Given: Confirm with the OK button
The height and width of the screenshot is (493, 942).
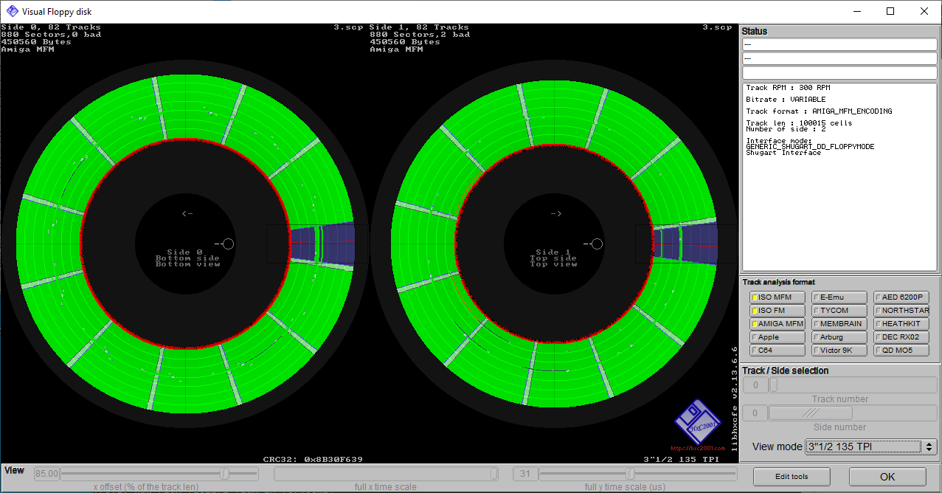Looking at the screenshot, I should point(887,477).
